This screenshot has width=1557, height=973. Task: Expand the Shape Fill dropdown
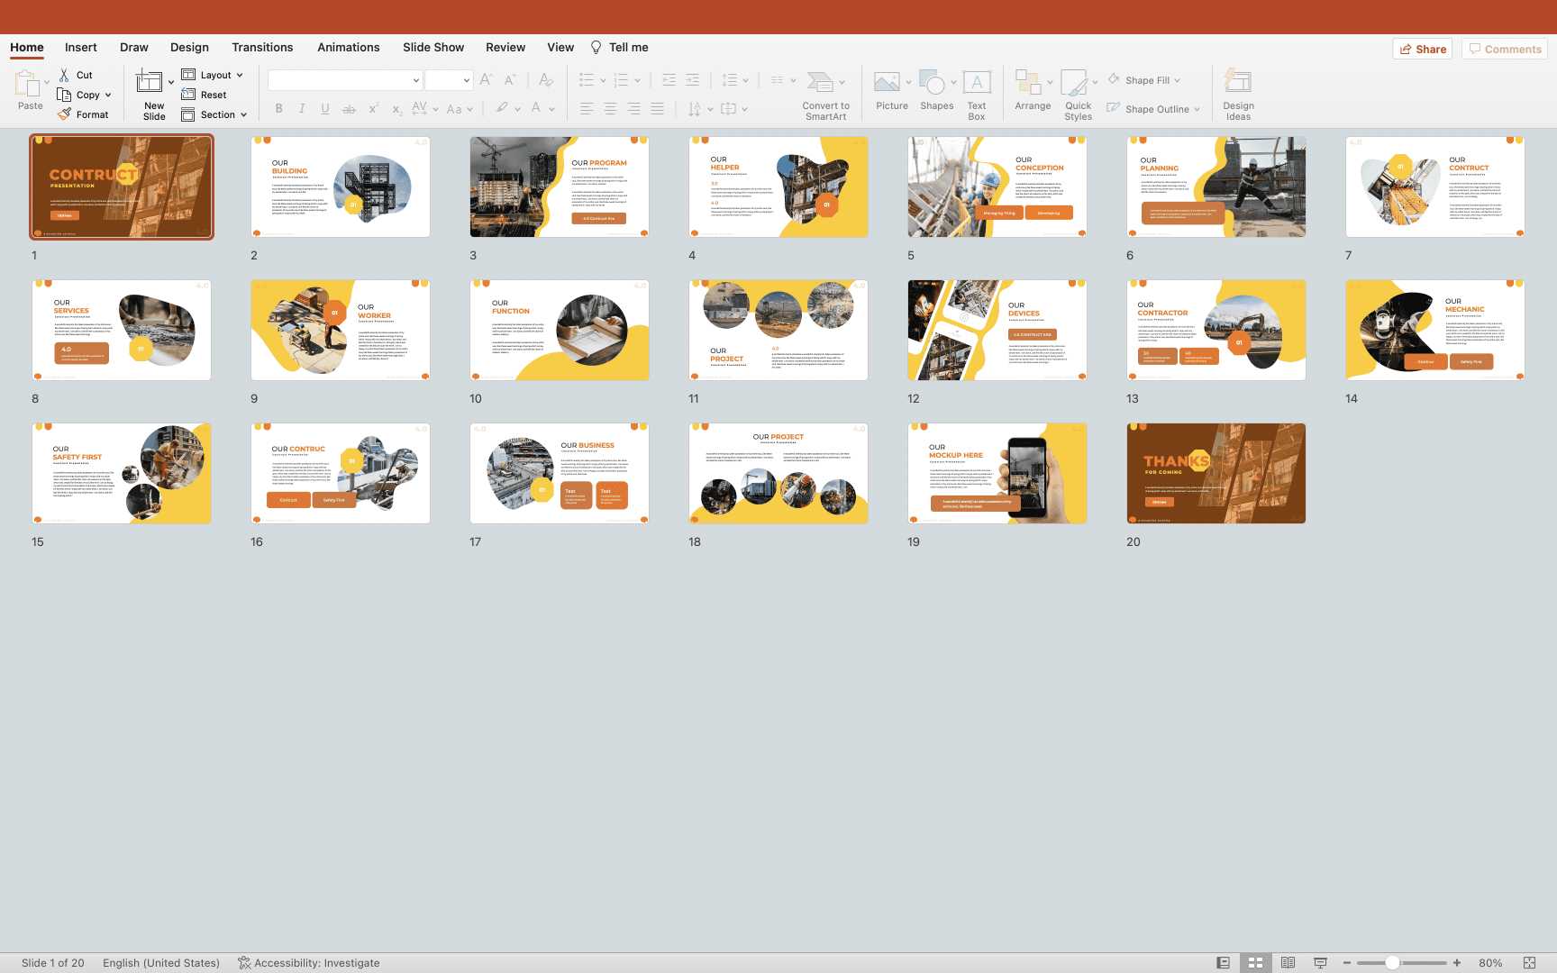click(x=1177, y=80)
